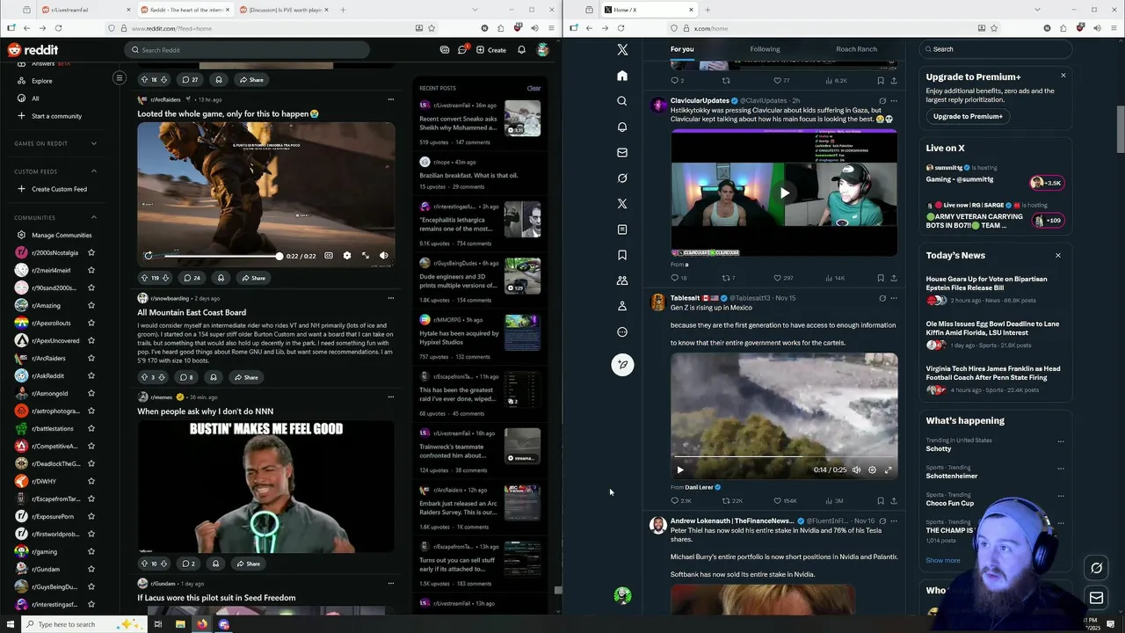Open Grok icon in X sidebar
The image size is (1125, 633).
point(622,178)
